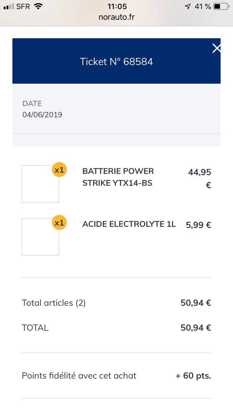Tap the x1 badge on the battery item
This screenshot has width=233, height=415.
(59, 170)
